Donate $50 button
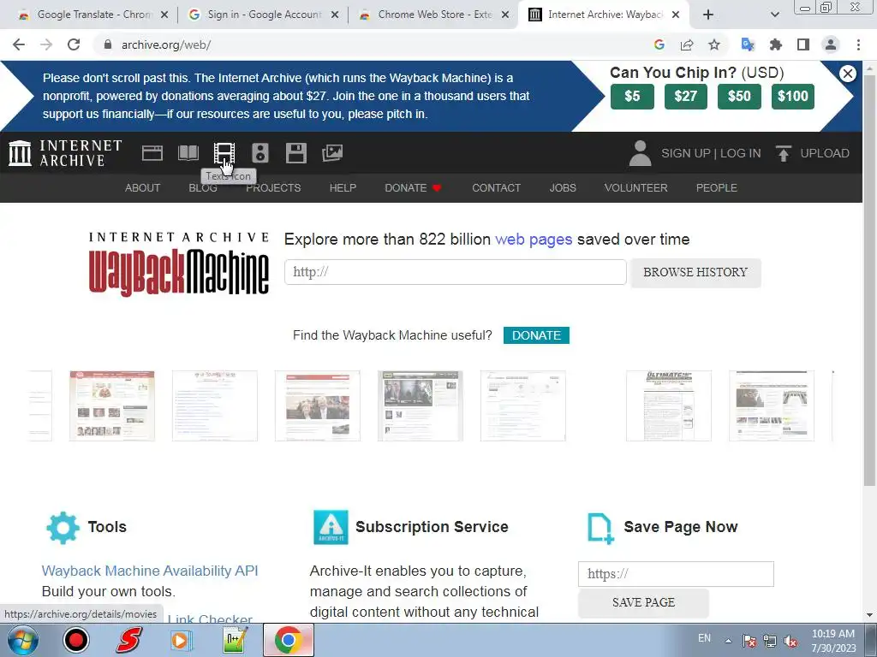Image resolution: width=877 pixels, height=657 pixels. 739,96
